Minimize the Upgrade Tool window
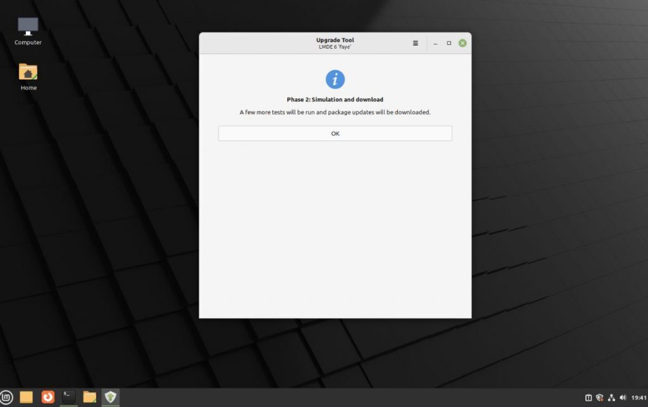 (435, 42)
